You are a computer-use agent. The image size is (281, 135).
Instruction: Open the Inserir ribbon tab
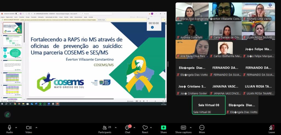16,17
